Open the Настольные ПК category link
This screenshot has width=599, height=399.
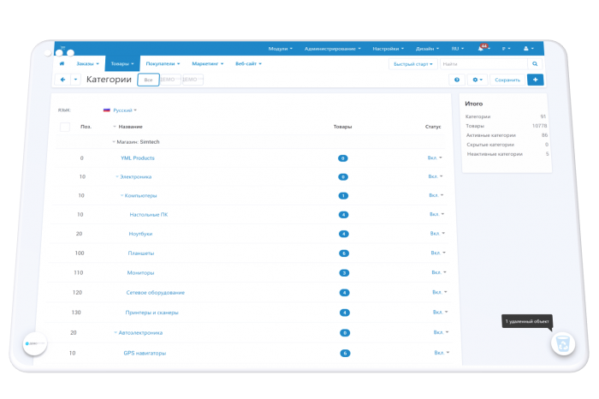coord(149,214)
